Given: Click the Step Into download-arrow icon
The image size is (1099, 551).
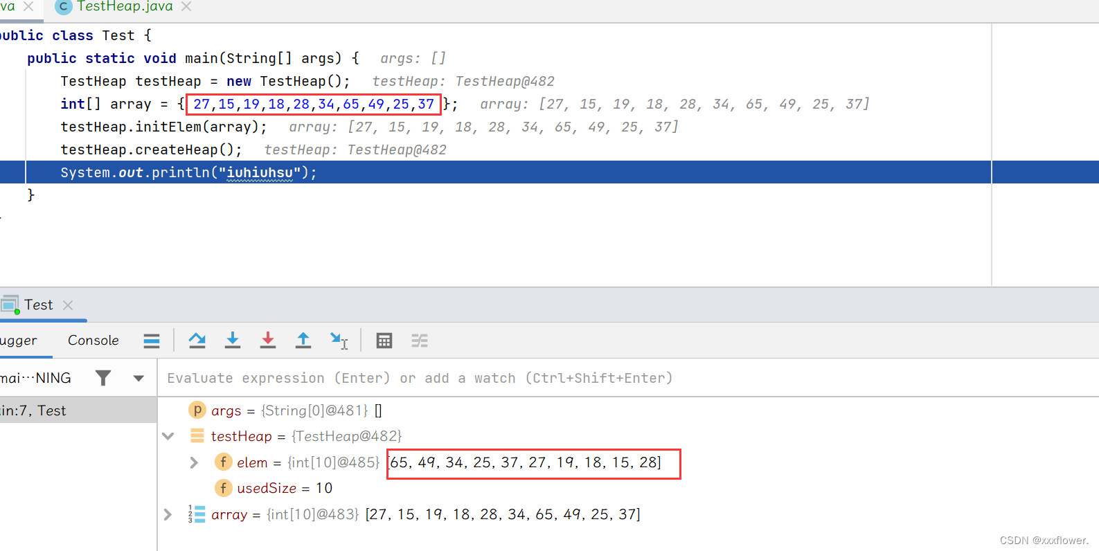Looking at the screenshot, I should point(233,340).
